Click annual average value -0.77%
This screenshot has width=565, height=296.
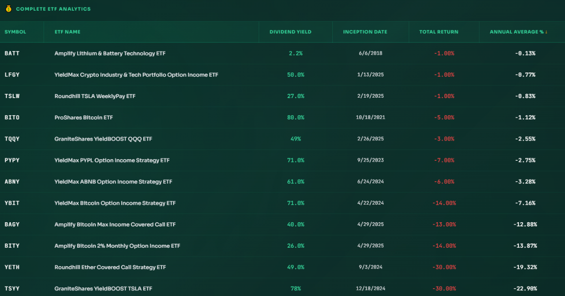click(x=525, y=75)
